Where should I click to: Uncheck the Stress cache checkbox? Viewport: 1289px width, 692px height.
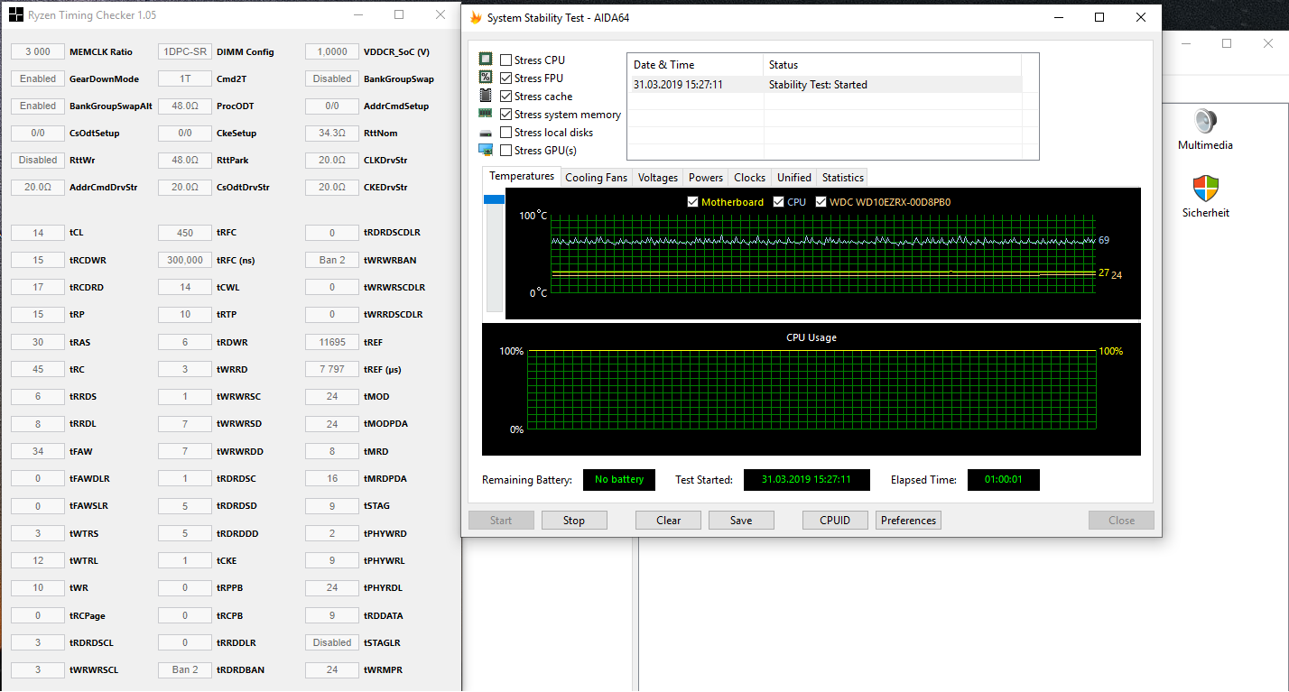coord(506,97)
